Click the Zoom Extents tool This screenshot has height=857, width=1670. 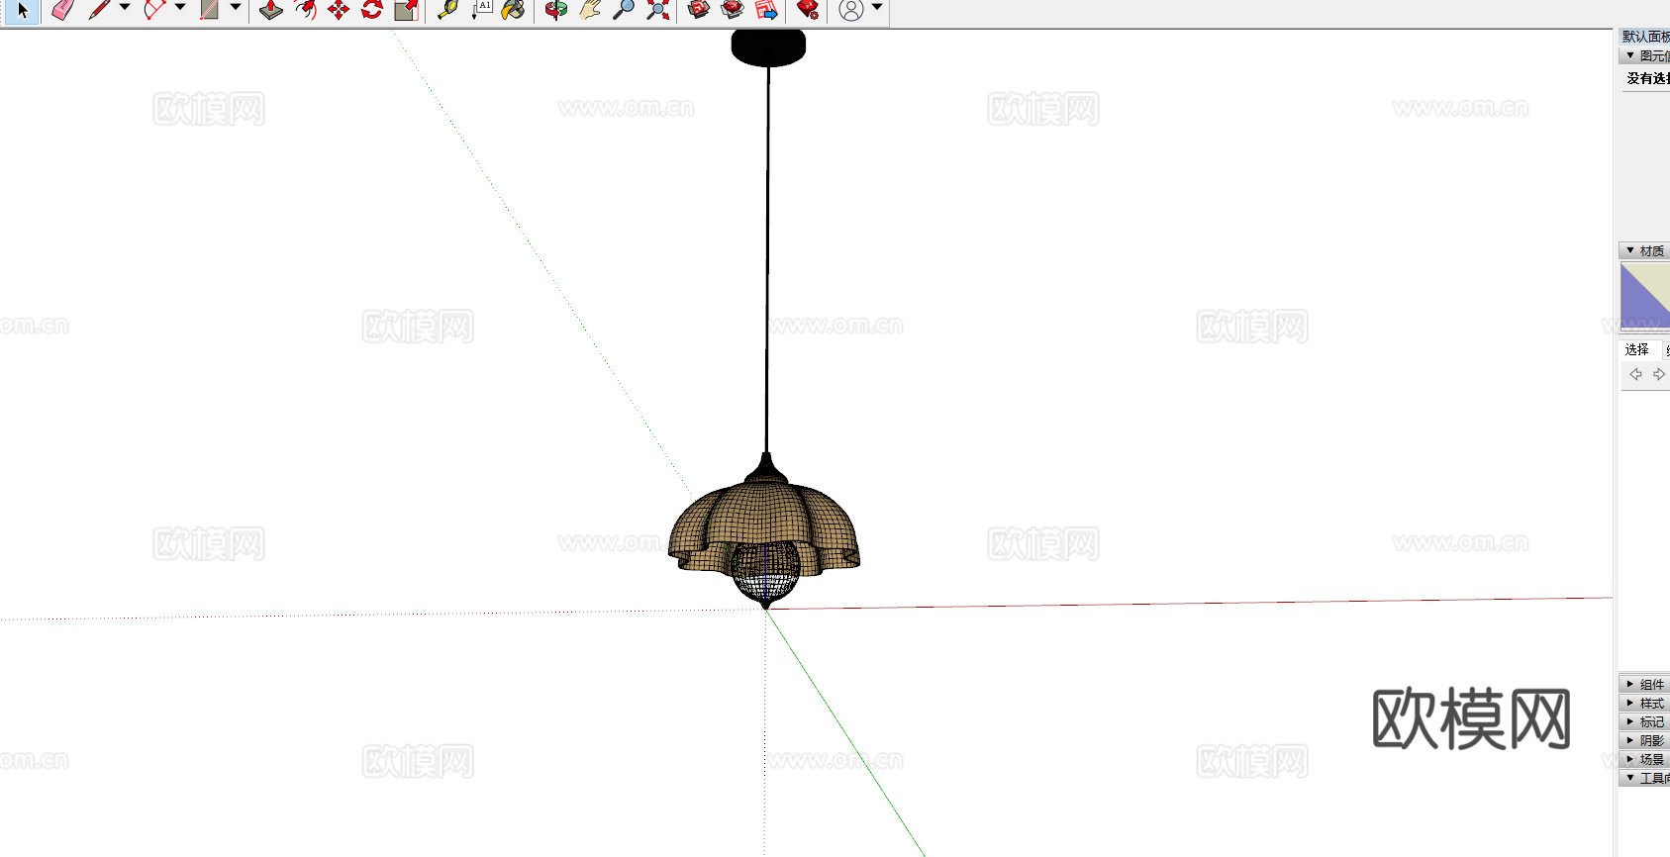[x=657, y=10]
